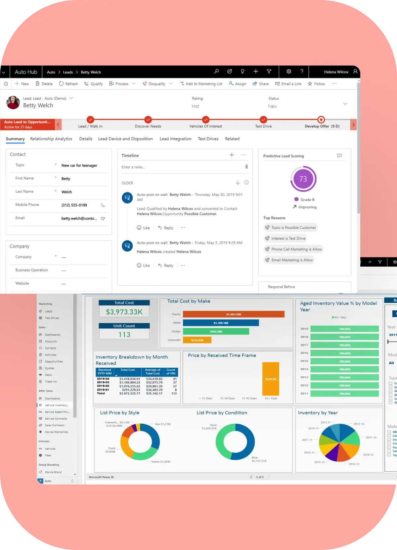The height and width of the screenshot is (550, 397).
Task: Click the call icon beside Mobile Phone
Action: [103, 205]
